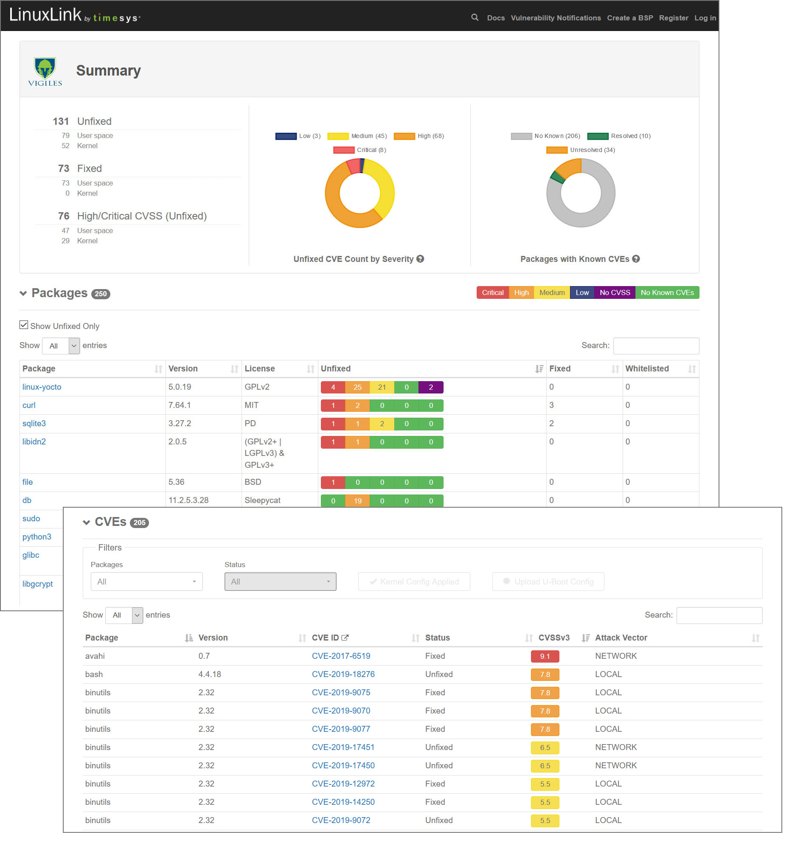Click the Upload U-Boot Config button
The width and height of the screenshot is (792, 843).
click(x=548, y=581)
